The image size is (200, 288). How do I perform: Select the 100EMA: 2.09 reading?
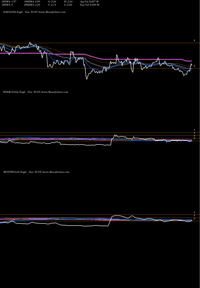click(32, 2)
